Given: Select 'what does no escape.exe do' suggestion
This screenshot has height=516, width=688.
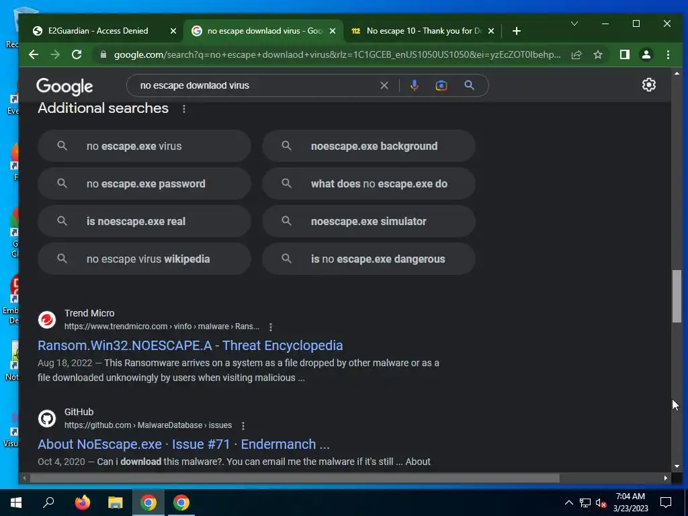Looking at the screenshot, I should pyautogui.click(x=369, y=184).
